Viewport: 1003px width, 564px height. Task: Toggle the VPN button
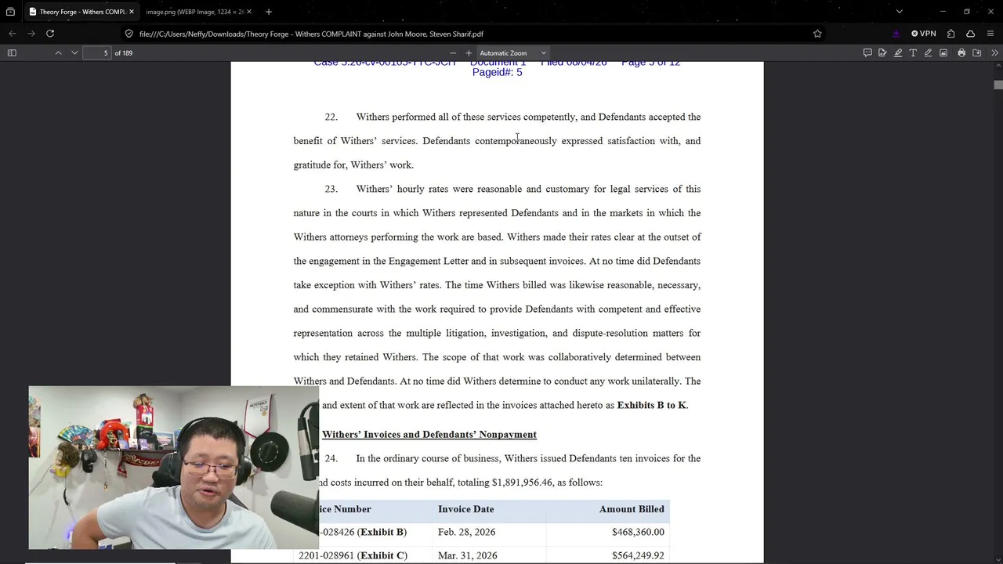pyautogui.click(x=924, y=34)
